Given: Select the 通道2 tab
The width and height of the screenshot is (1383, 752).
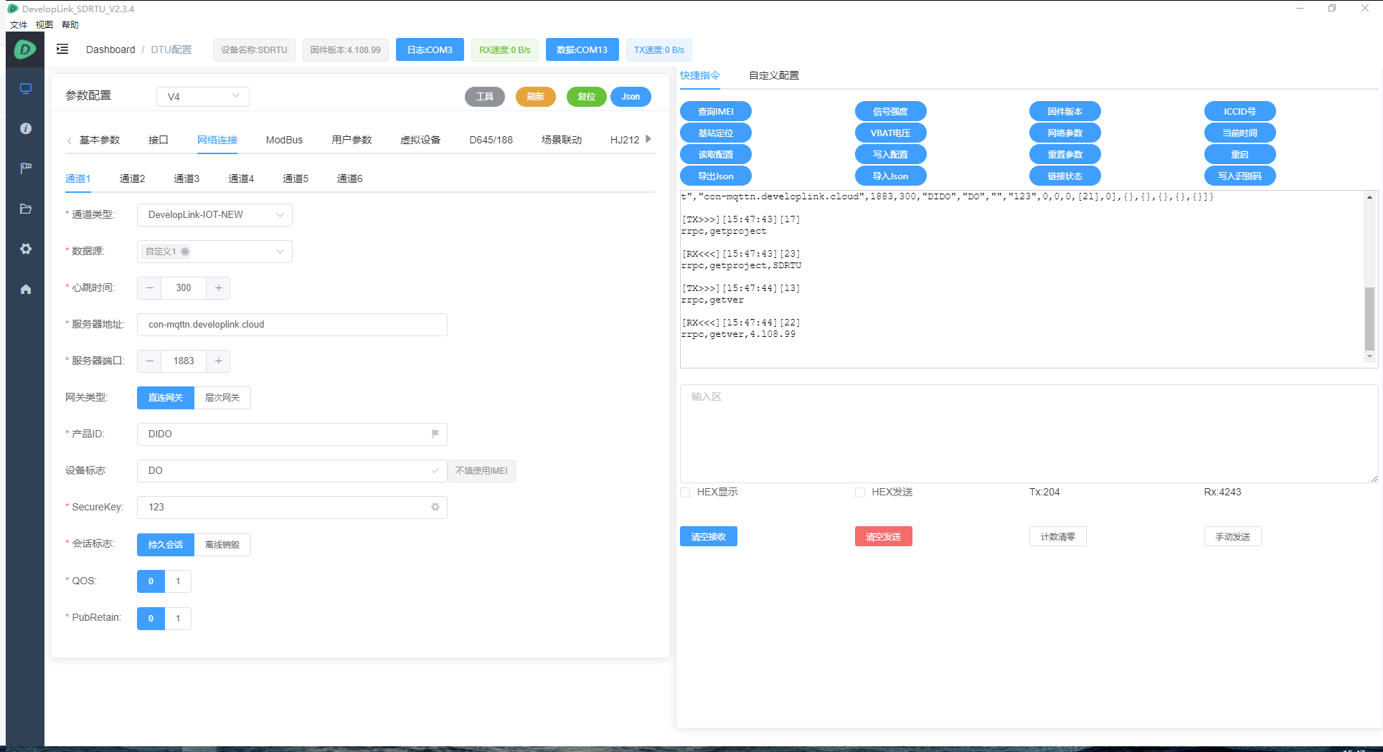Looking at the screenshot, I should [132, 179].
